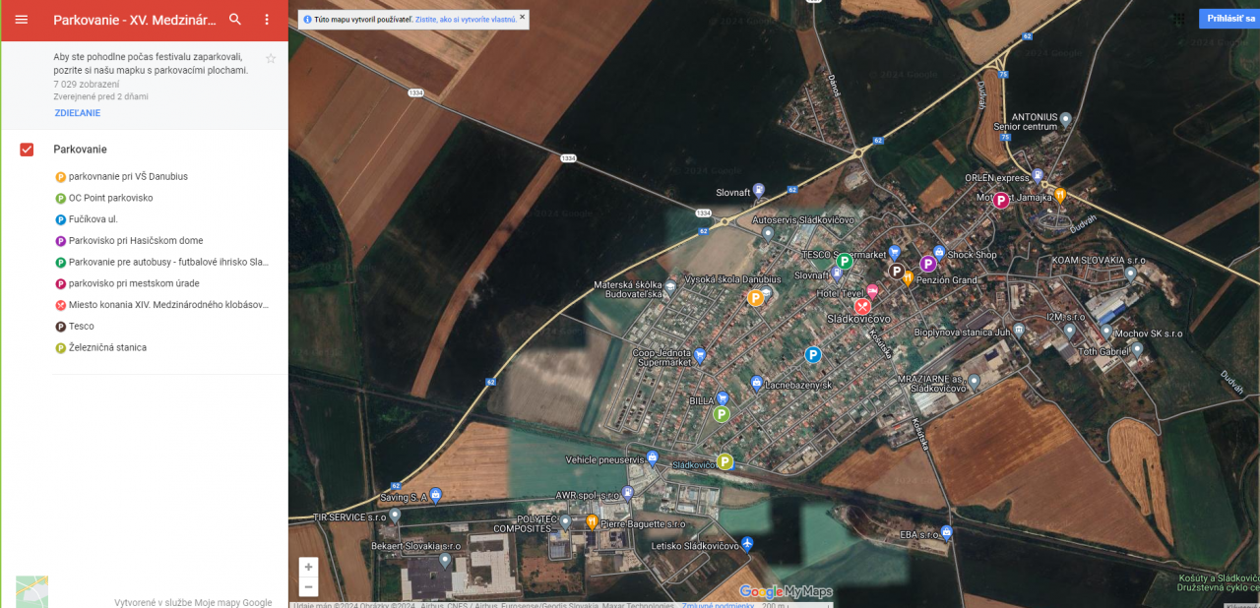
Task: Click the 'Prihlásiť sa' sign-in button
Action: click(x=1228, y=19)
